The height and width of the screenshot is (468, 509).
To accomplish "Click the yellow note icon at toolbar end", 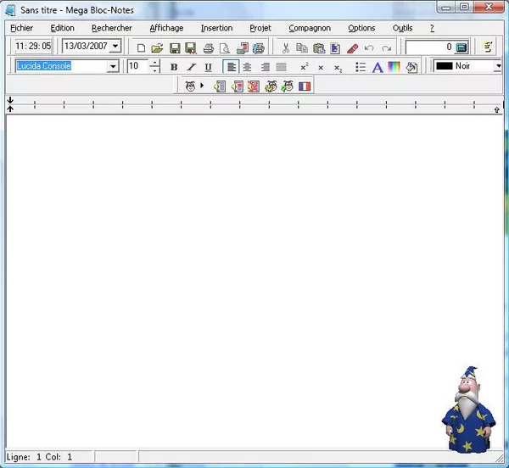I will click(x=488, y=47).
